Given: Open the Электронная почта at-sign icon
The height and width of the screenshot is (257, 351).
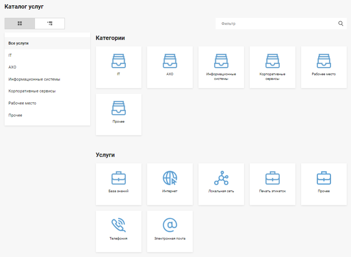Looking at the screenshot, I should (x=170, y=225).
